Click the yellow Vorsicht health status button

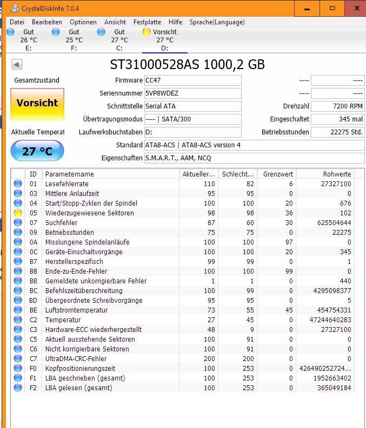pos(37,104)
